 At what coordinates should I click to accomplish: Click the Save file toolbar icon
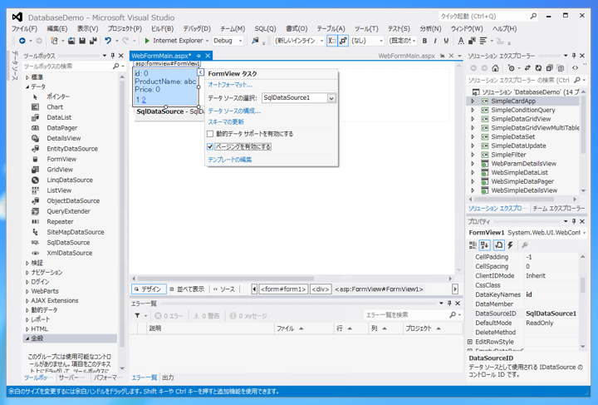pos(82,41)
